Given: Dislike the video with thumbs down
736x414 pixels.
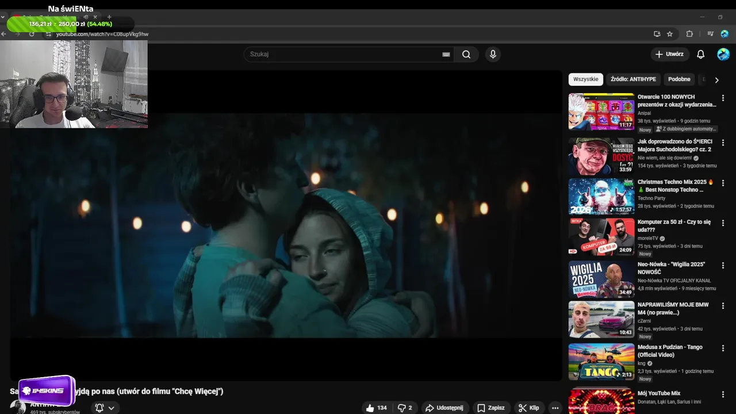Looking at the screenshot, I should tap(405, 408).
